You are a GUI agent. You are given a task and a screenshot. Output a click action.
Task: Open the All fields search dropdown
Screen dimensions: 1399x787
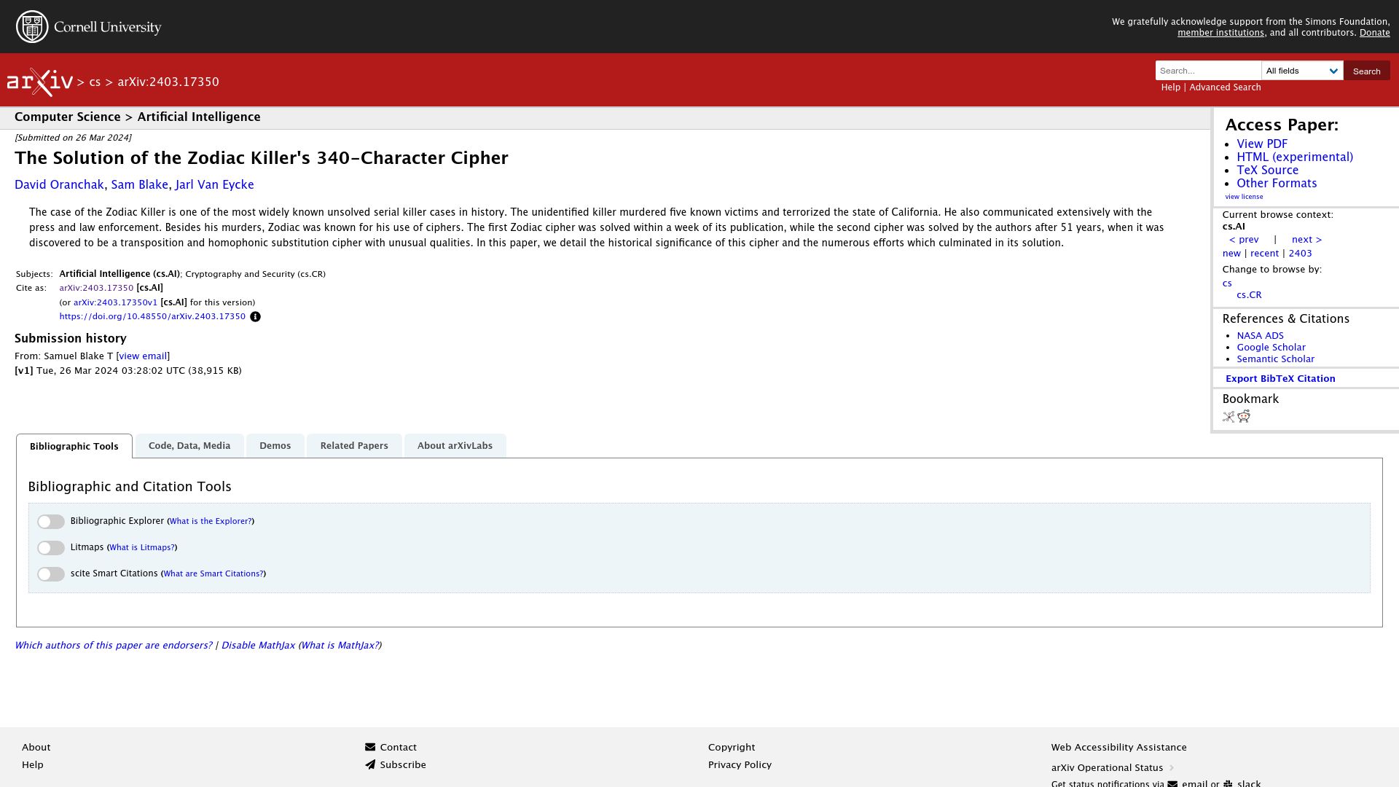click(x=1302, y=71)
